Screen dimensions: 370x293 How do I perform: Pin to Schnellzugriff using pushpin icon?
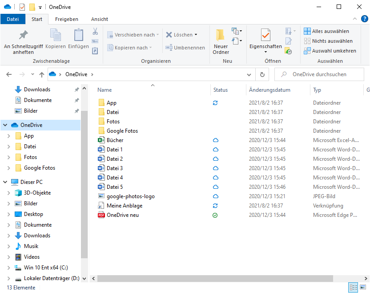(x=23, y=35)
